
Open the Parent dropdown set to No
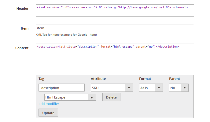coord(179,88)
